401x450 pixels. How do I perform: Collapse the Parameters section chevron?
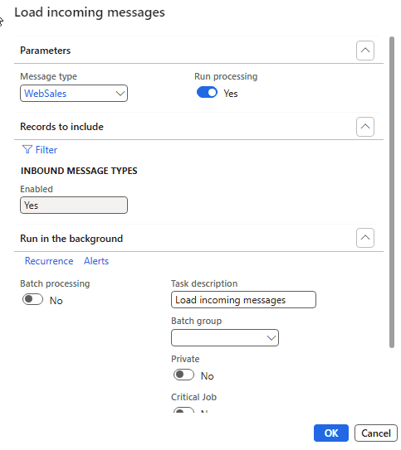pyautogui.click(x=365, y=51)
